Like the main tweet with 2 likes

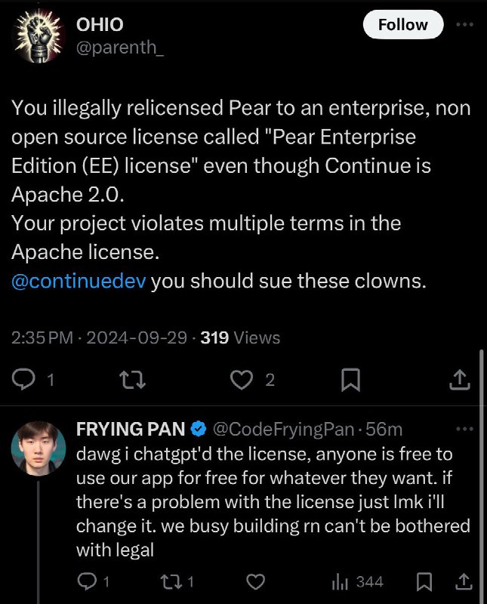click(x=242, y=380)
